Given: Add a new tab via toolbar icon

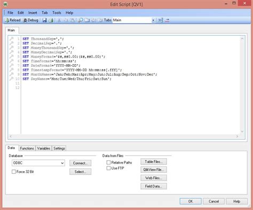Looking at the screenshot, I should point(87,20).
